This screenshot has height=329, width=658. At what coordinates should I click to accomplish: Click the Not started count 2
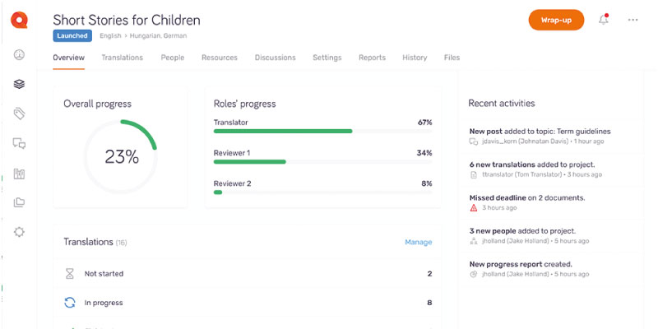pos(429,274)
